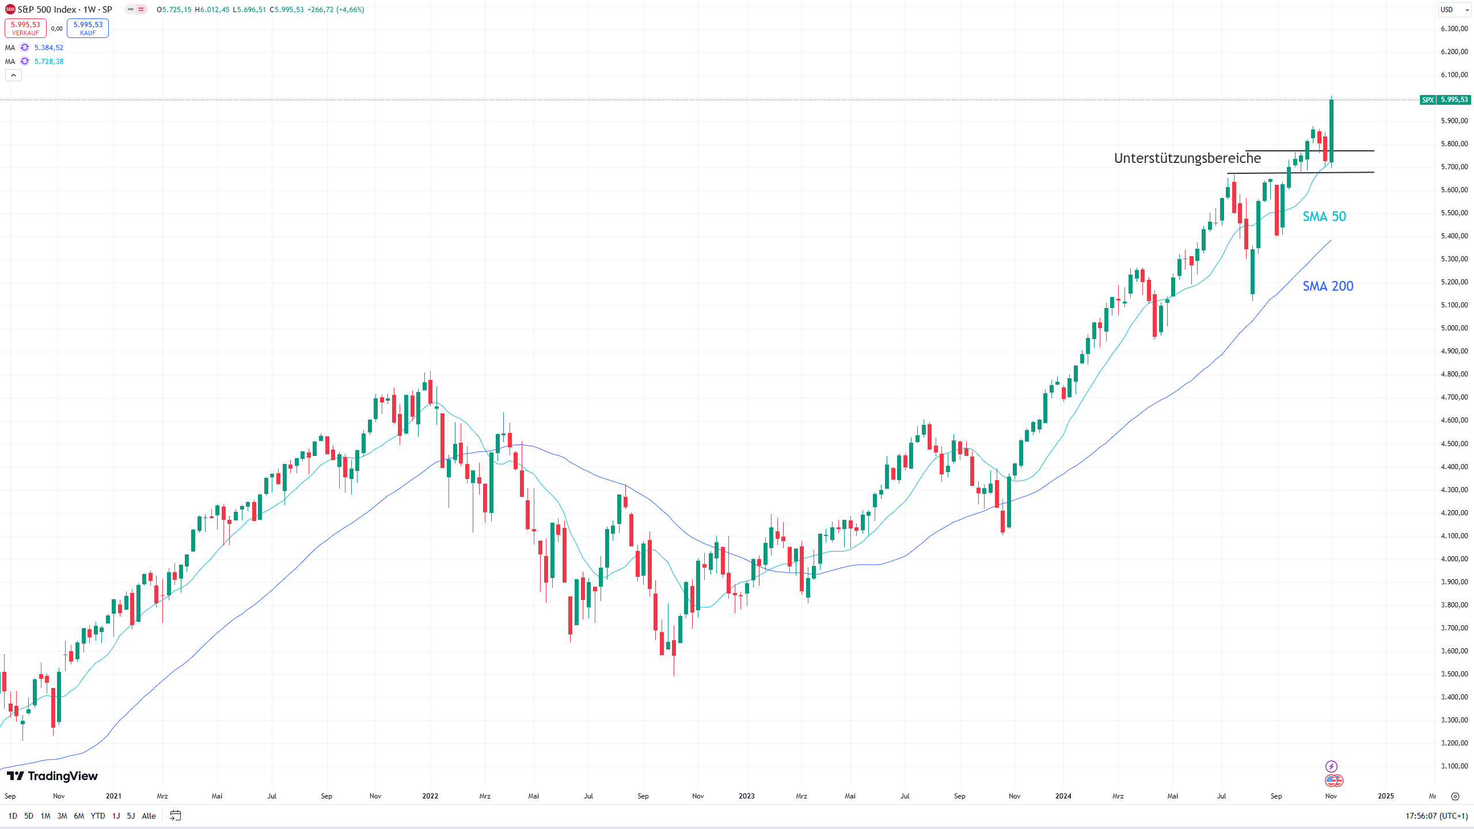The height and width of the screenshot is (829, 1474).
Task: Click the pink approximately-equal data indicator icon
Action: [x=141, y=10]
